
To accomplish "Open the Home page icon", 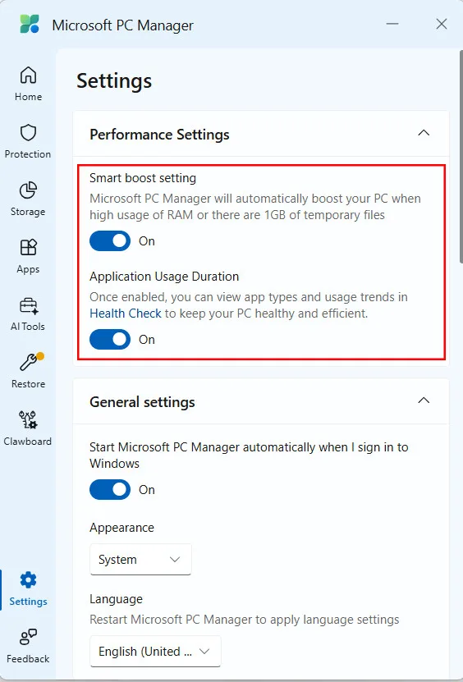I will pyautogui.click(x=28, y=76).
